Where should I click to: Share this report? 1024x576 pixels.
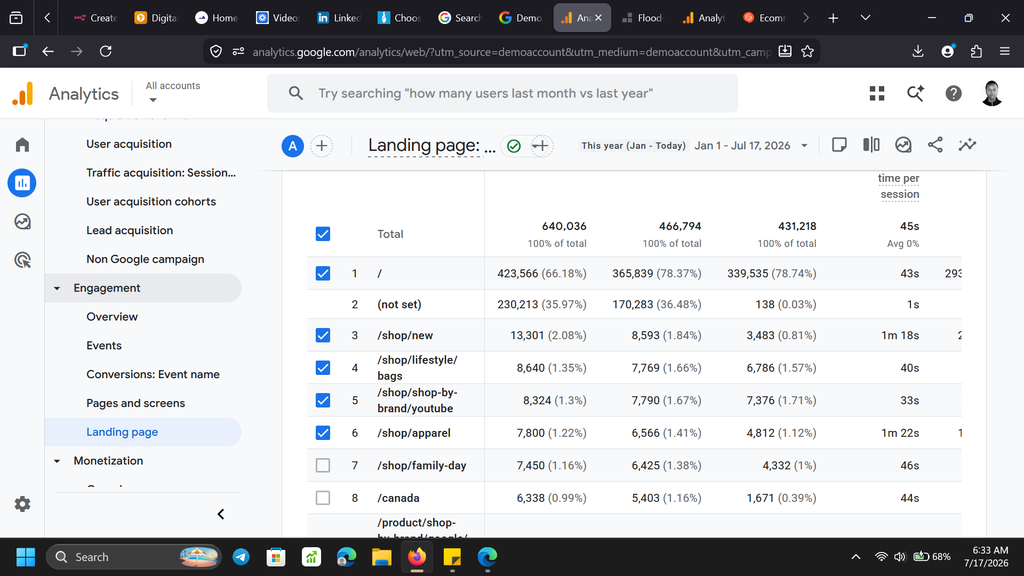pos(935,145)
